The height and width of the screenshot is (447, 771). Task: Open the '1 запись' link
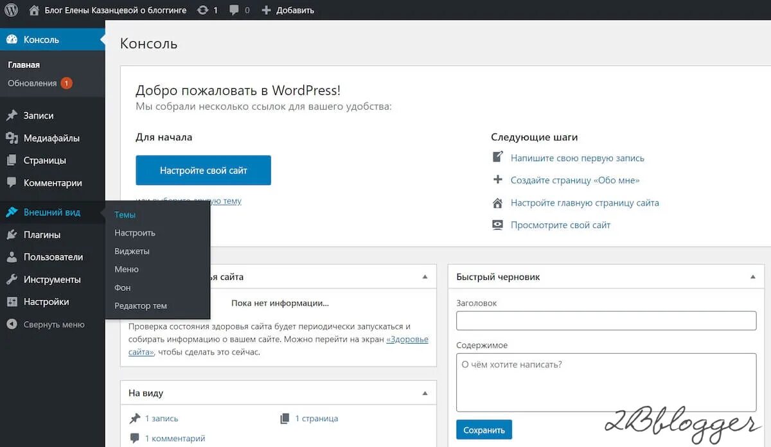tap(161, 419)
